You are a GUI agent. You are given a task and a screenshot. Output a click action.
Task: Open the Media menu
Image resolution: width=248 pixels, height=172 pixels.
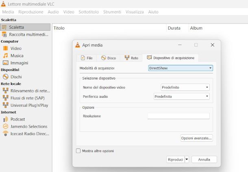tap(8, 12)
